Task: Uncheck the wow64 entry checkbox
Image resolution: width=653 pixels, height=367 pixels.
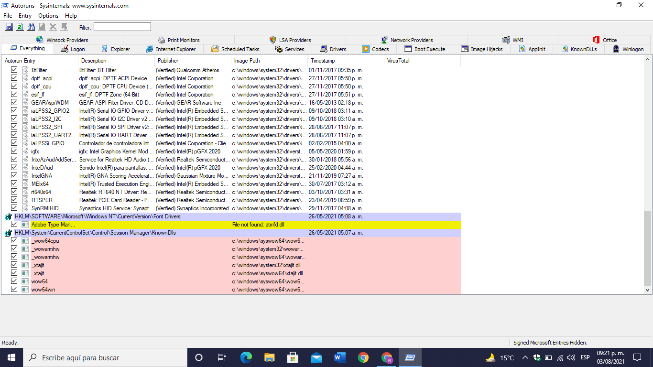Action: point(14,281)
